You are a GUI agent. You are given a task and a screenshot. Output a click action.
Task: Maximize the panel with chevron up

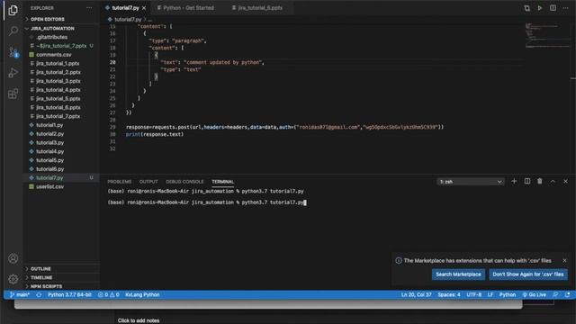point(553,181)
